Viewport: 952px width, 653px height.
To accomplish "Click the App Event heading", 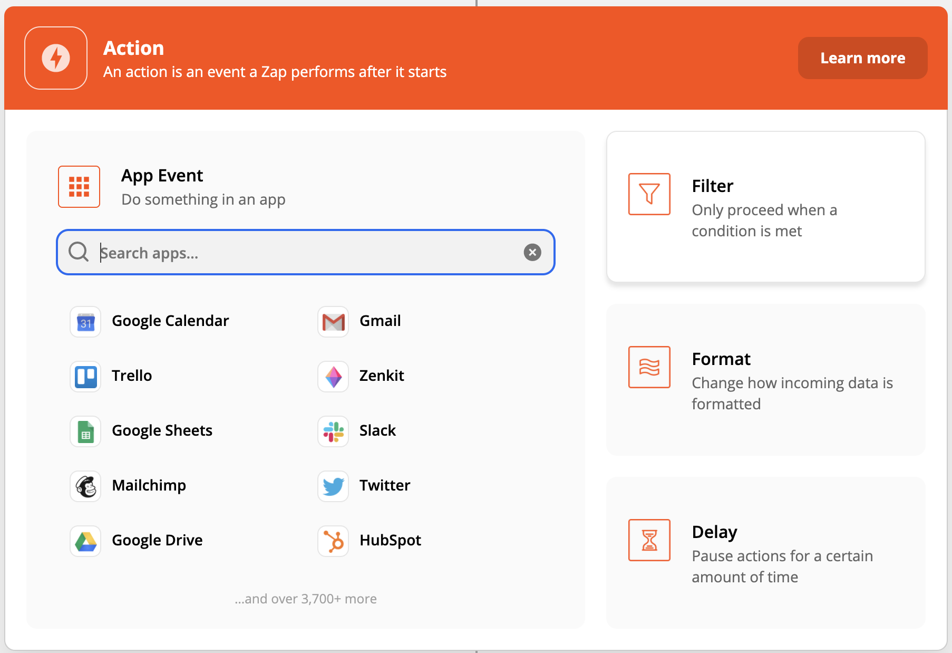I will click(162, 176).
